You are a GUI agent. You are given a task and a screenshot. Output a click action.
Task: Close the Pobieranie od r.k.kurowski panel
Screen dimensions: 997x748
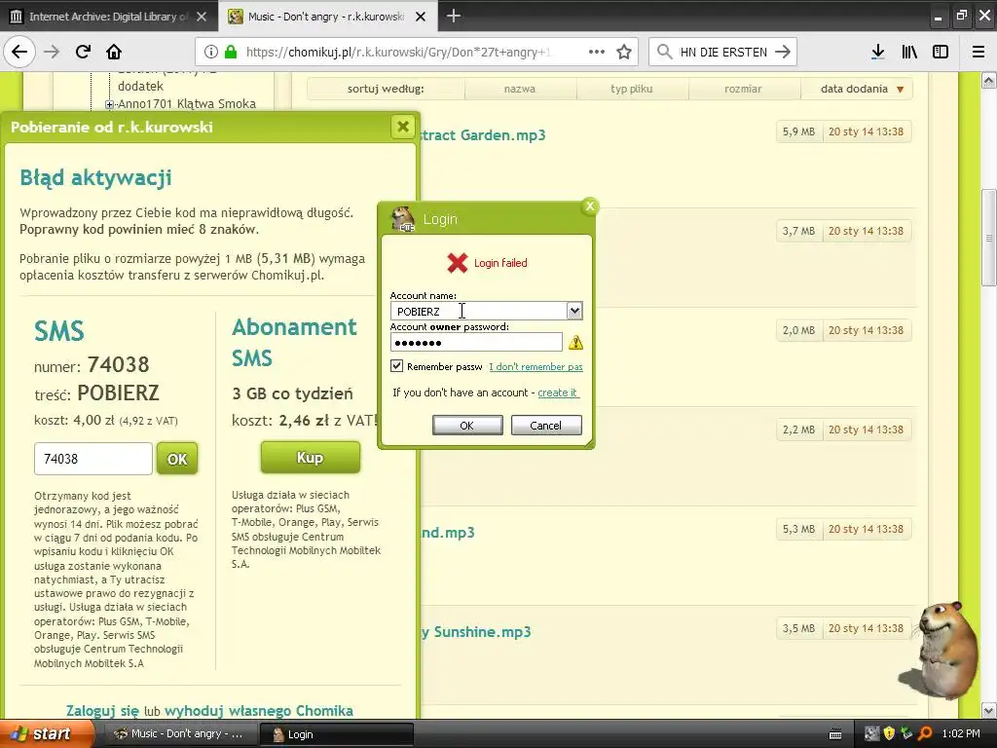coord(402,127)
